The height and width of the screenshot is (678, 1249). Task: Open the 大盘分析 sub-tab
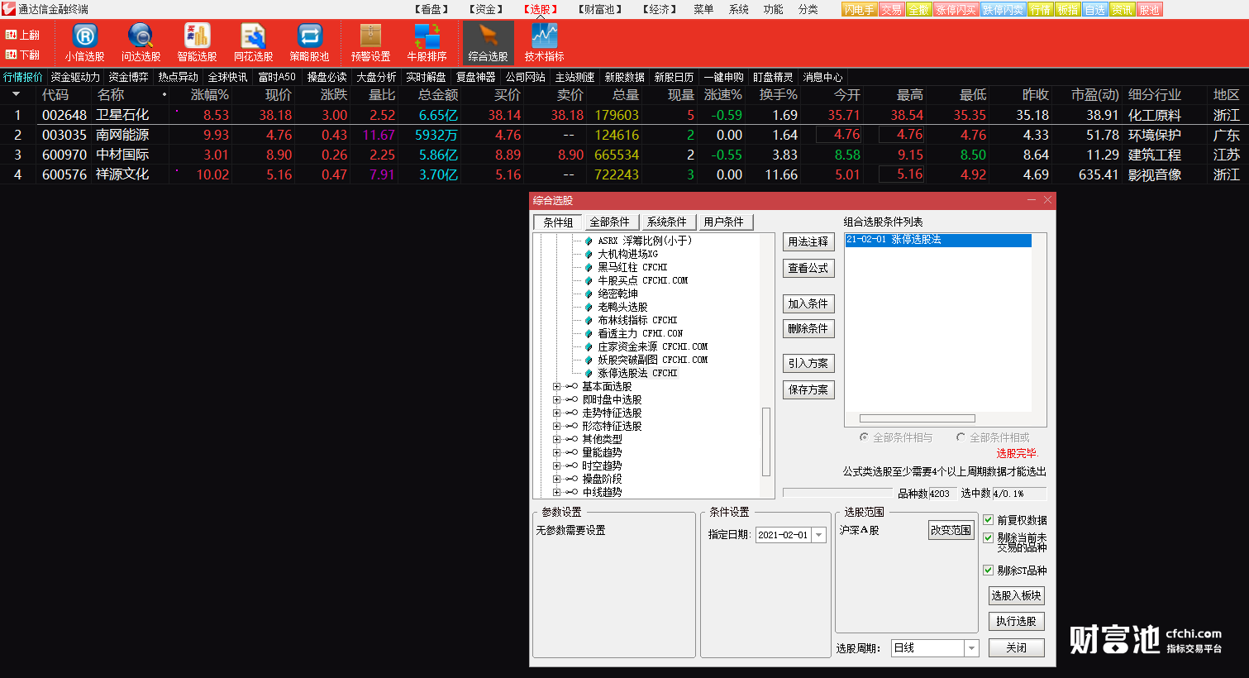pyautogui.click(x=376, y=77)
